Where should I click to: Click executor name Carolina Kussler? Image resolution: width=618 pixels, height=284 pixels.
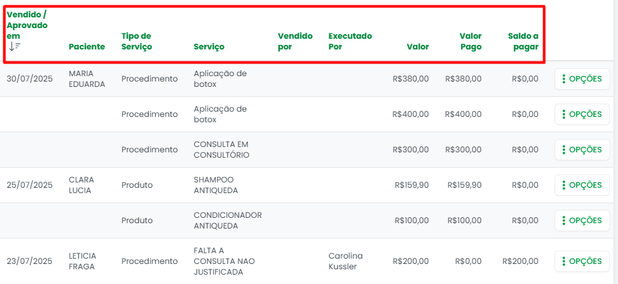(x=345, y=261)
